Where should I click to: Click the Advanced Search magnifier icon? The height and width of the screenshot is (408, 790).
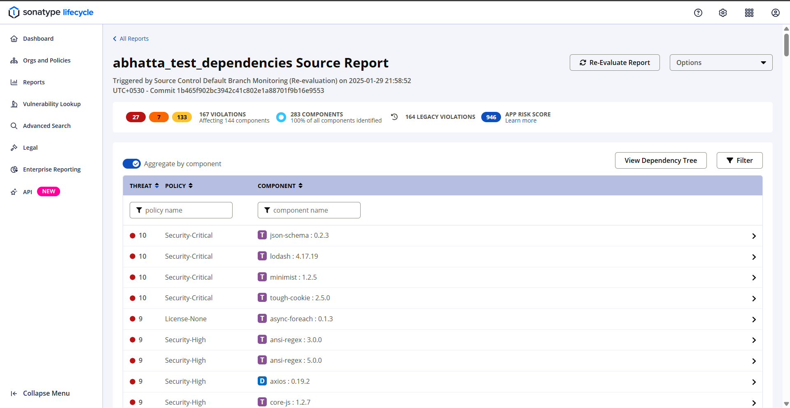(x=14, y=126)
